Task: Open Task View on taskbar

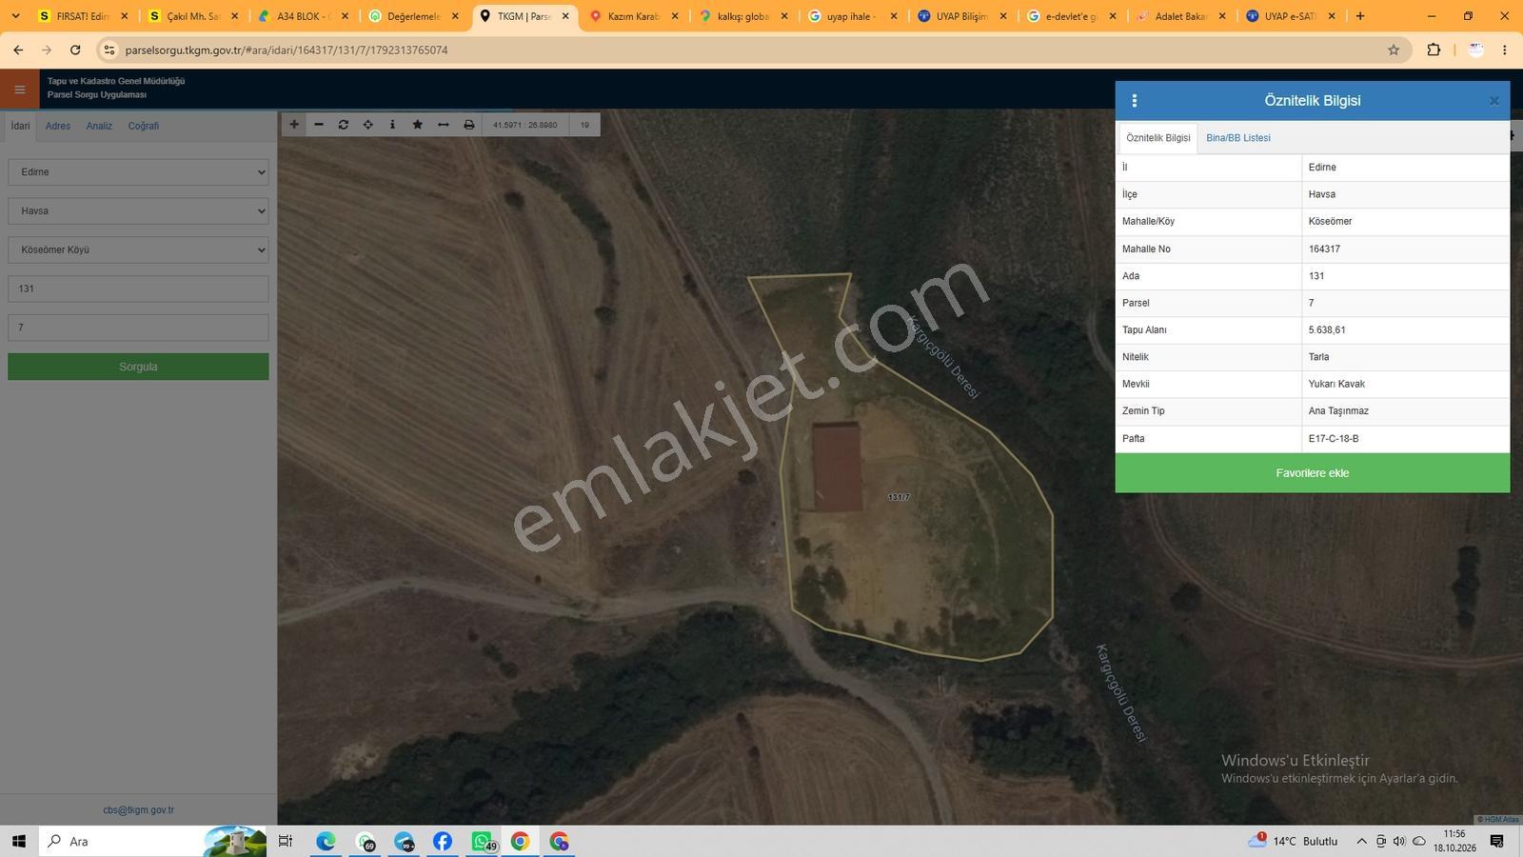Action: (x=285, y=842)
